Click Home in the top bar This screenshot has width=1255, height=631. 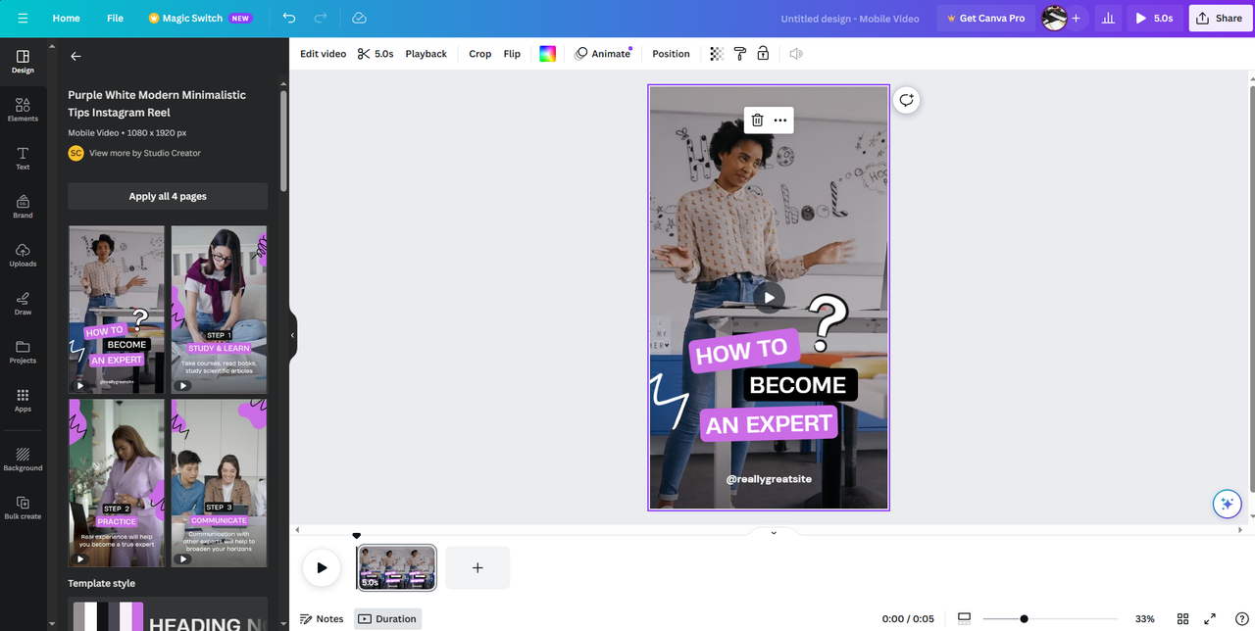[x=67, y=18]
